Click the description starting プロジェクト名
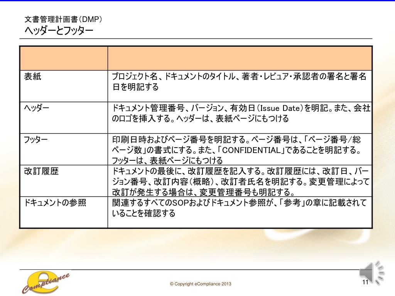 click(x=240, y=86)
